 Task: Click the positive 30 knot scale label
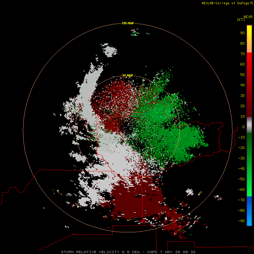(x=242, y=96)
